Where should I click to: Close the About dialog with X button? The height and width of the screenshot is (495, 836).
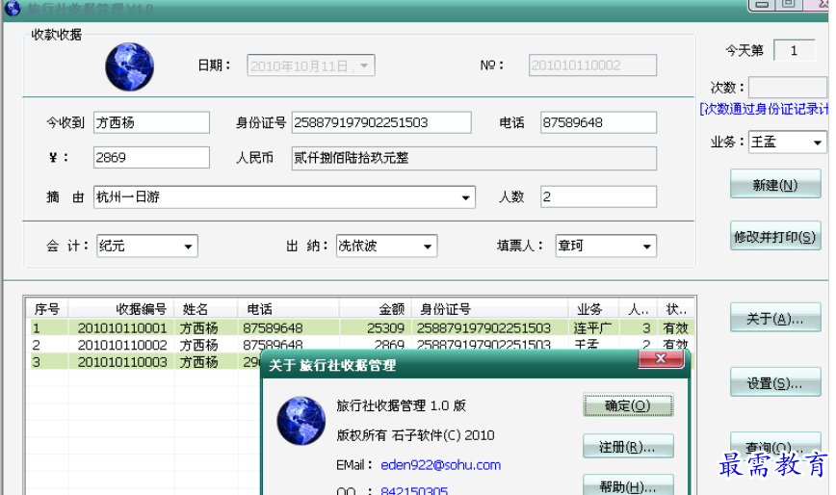pos(661,358)
